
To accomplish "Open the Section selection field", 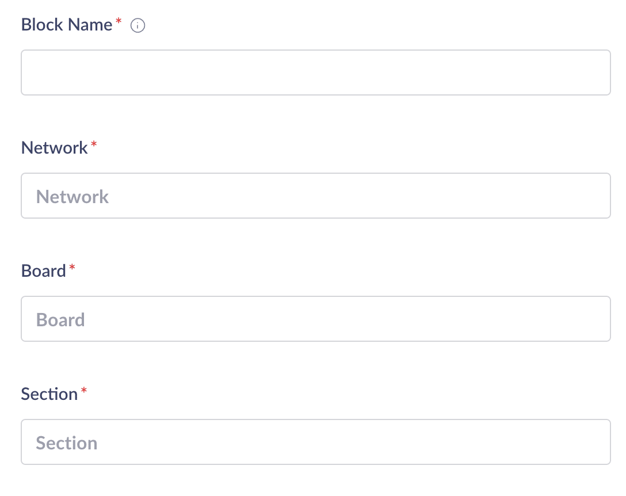I will (x=315, y=442).
